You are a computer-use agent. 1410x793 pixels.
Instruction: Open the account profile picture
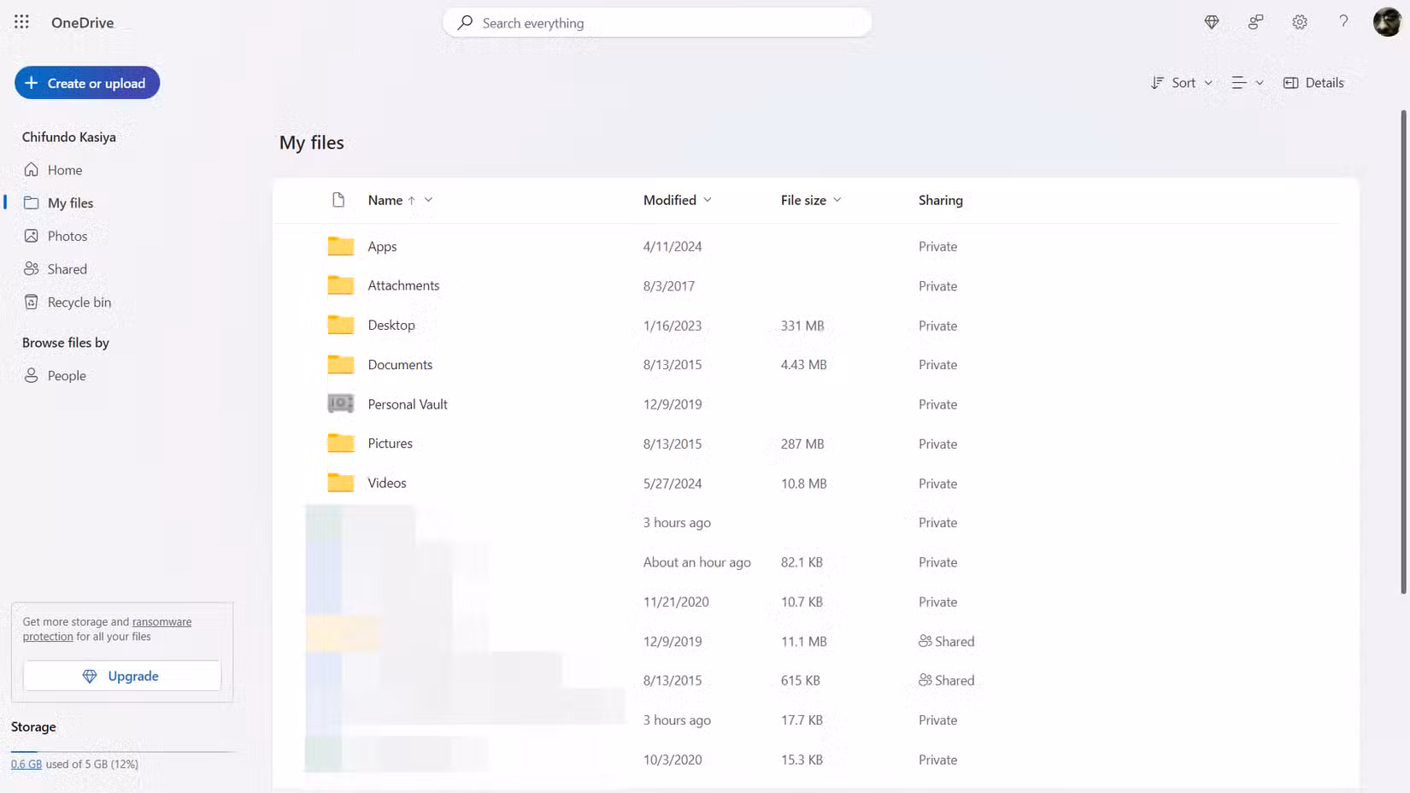point(1386,22)
